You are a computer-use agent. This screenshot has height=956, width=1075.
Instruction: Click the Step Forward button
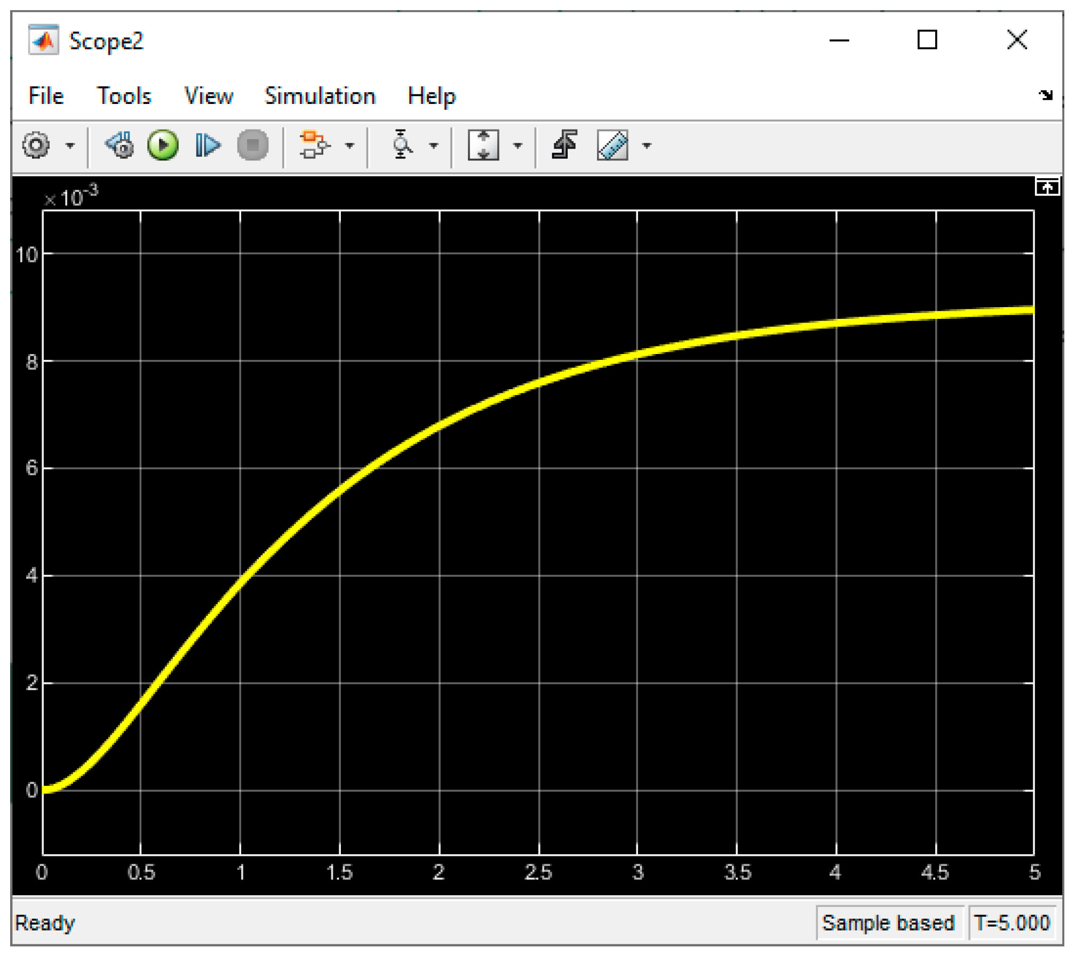208,145
